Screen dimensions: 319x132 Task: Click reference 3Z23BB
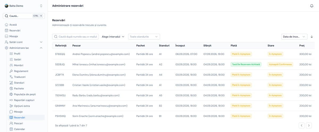point(60,85)
